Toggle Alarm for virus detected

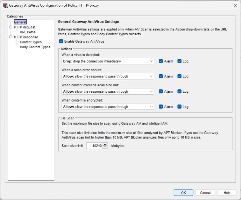(161, 61)
